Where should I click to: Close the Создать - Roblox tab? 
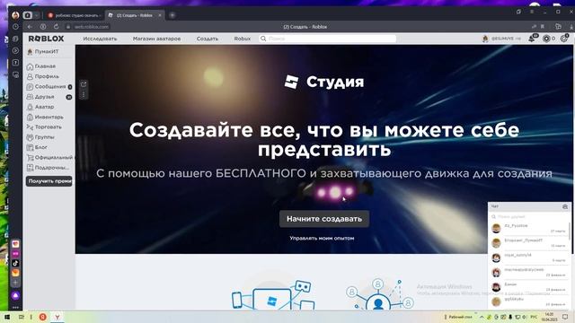[x=160, y=15]
